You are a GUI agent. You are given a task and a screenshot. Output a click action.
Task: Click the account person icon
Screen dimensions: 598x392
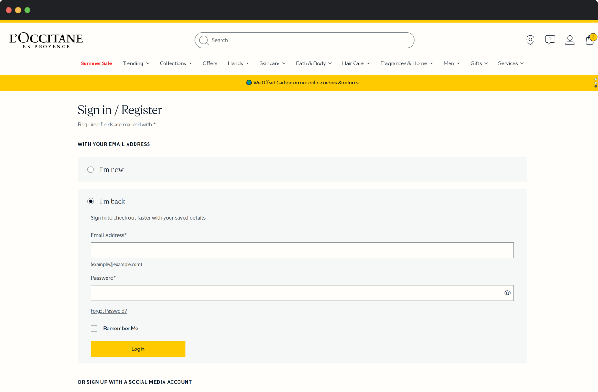tap(570, 40)
